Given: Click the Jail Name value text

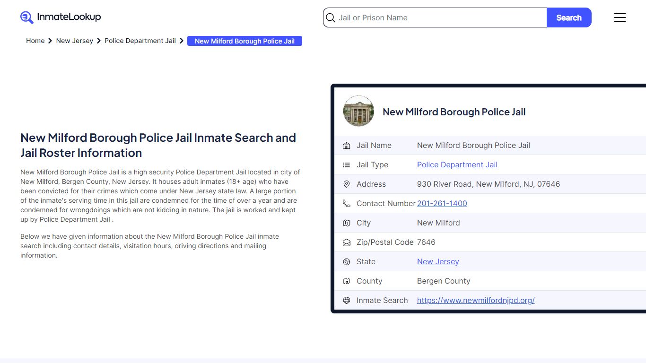Looking at the screenshot, I should coord(473,146).
